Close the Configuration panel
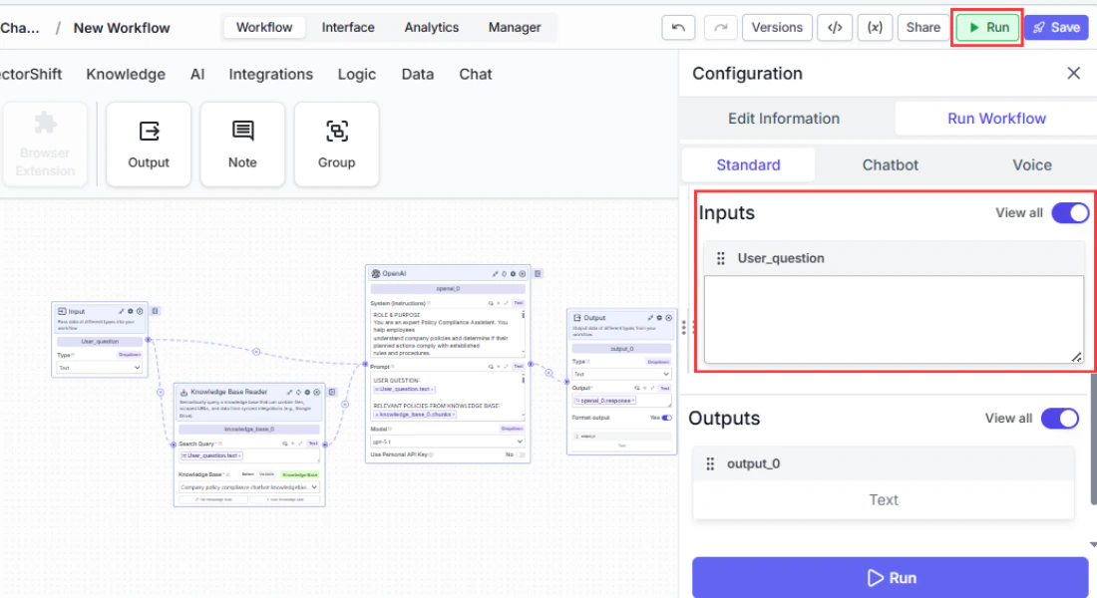Viewport: 1097px width, 598px height. click(1073, 74)
